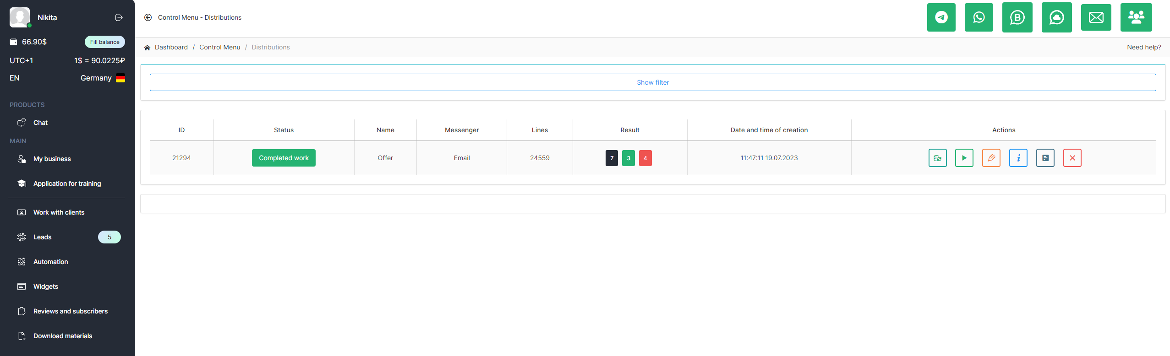Click the red result badge showing 4
The width and height of the screenshot is (1170, 356).
(645, 158)
